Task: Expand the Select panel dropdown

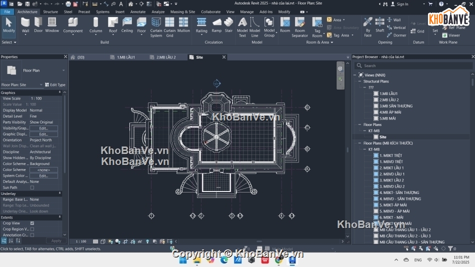Action: click(9, 42)
